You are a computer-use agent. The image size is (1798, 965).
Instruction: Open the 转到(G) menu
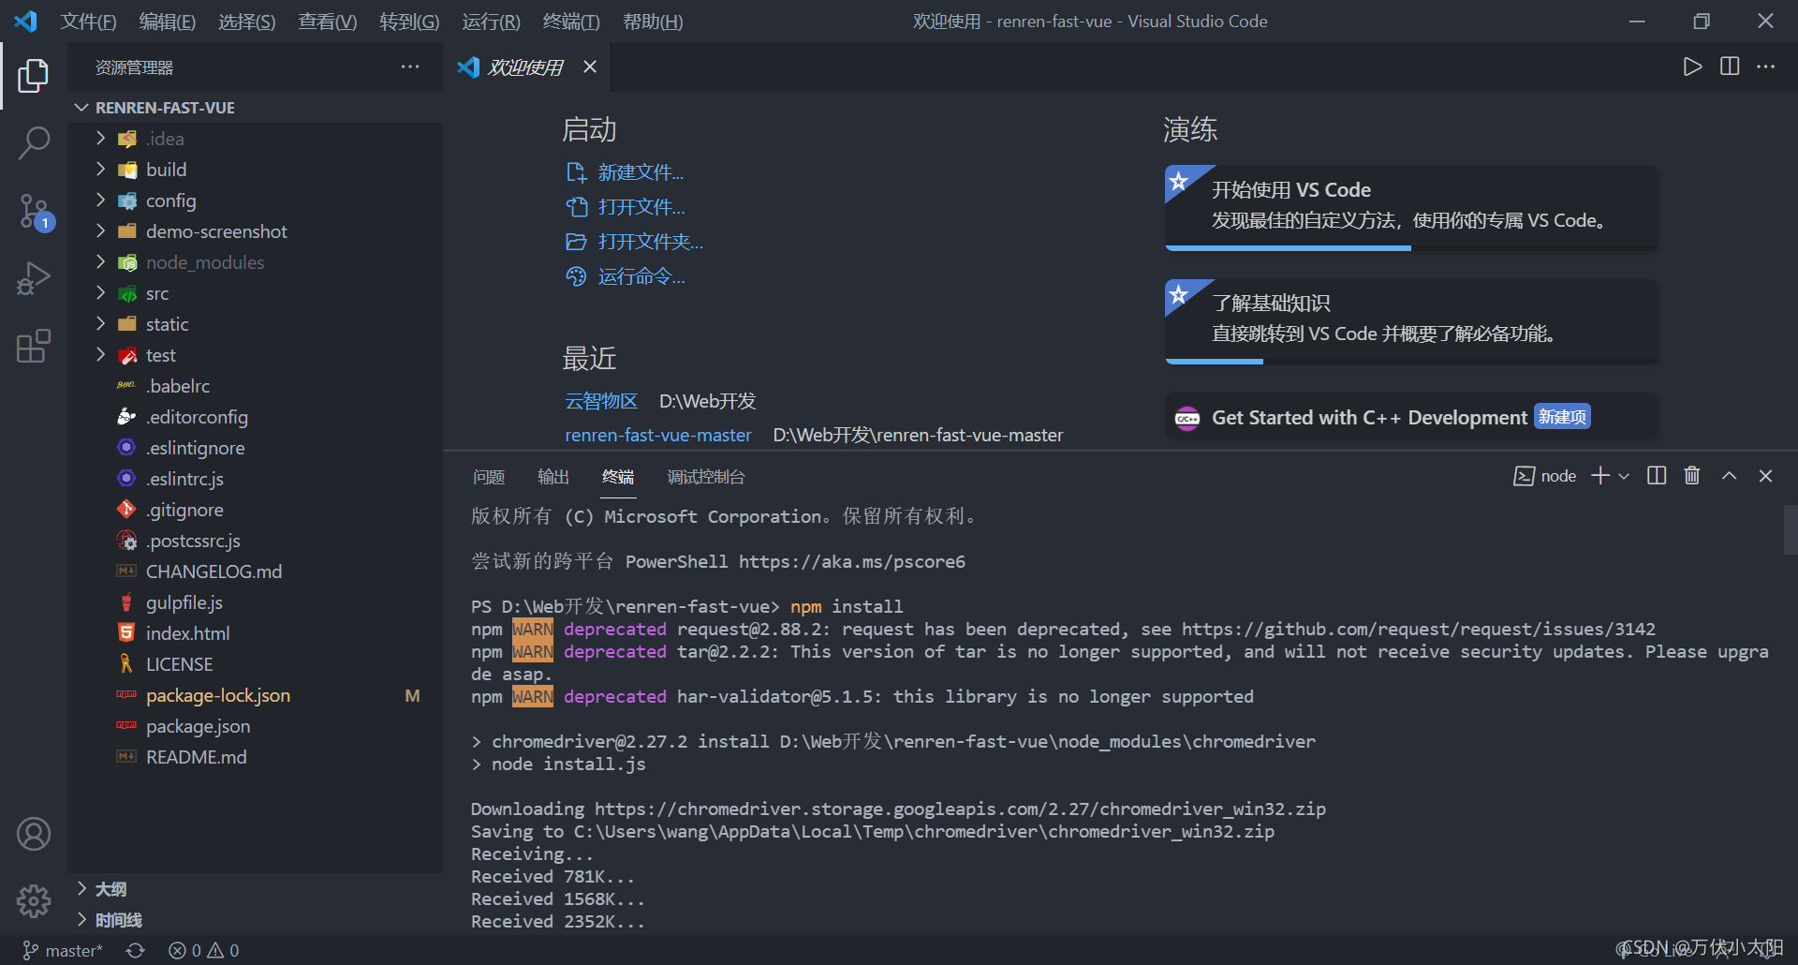(x=409, y=22)
